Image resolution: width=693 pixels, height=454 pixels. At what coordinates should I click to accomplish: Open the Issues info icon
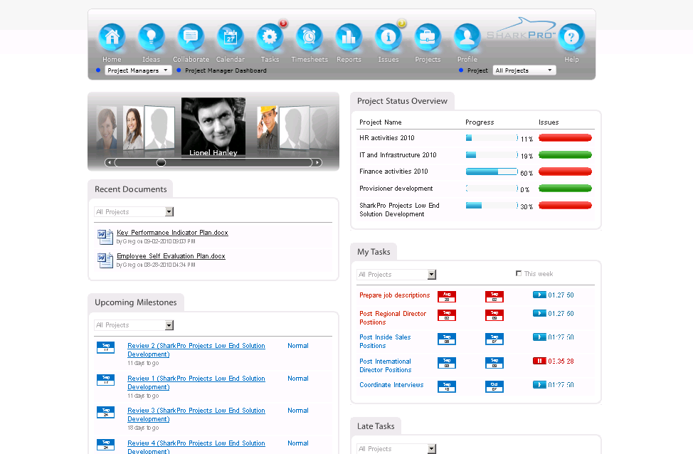point(388,38)
